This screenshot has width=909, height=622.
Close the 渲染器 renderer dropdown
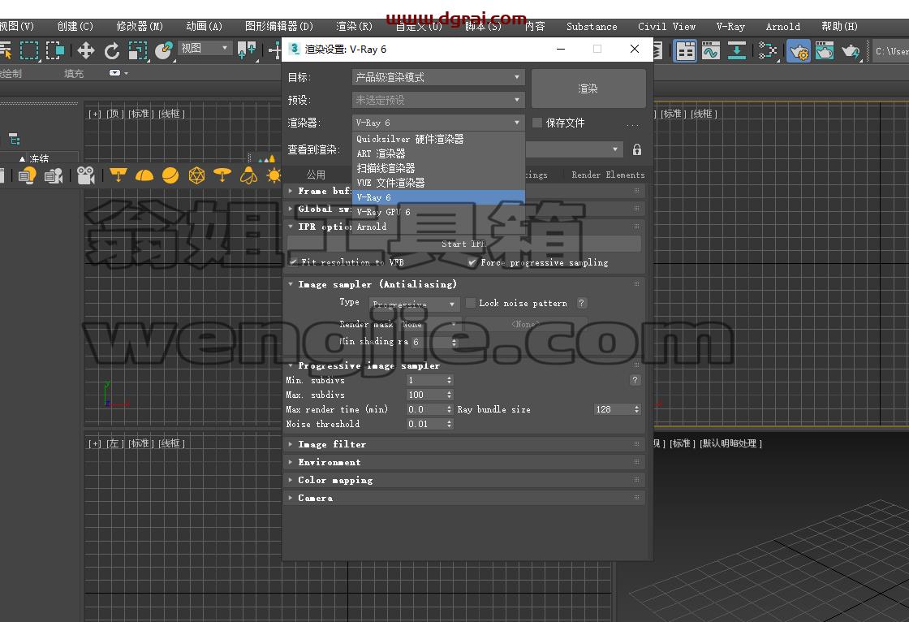(438, 123)
